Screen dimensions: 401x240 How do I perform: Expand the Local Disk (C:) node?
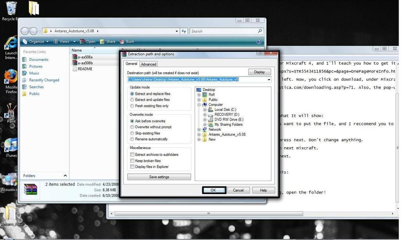coord(205,110)
